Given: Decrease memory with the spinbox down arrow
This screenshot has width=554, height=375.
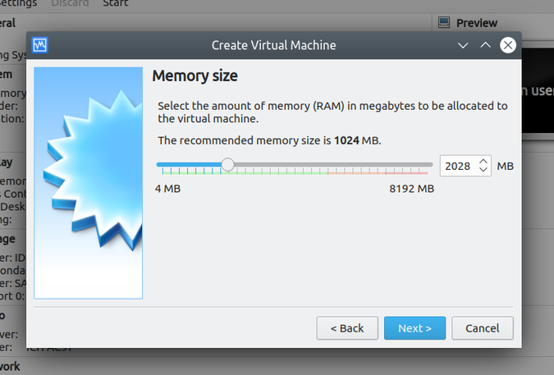Looking at the screenshot, I should 483,170.
